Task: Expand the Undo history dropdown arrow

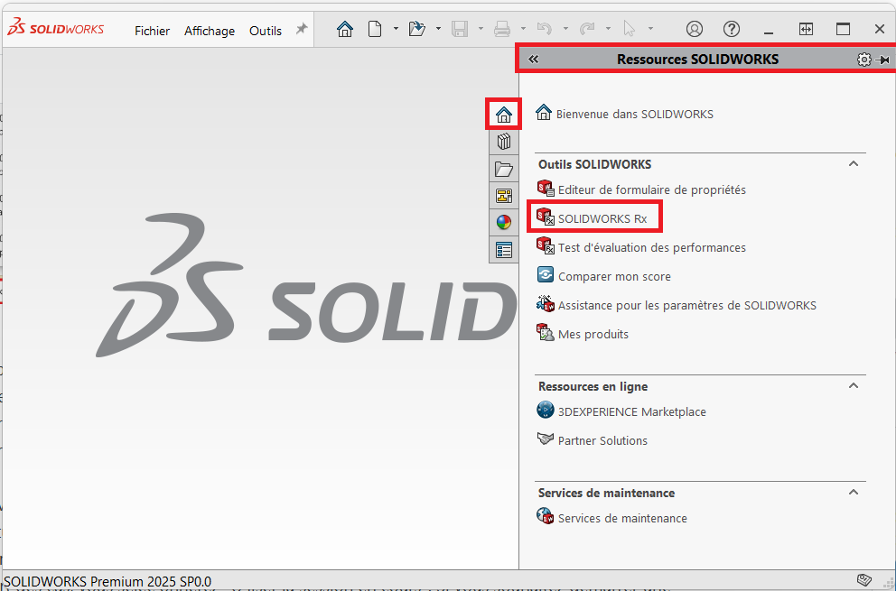Action: (x=565, y=29)
